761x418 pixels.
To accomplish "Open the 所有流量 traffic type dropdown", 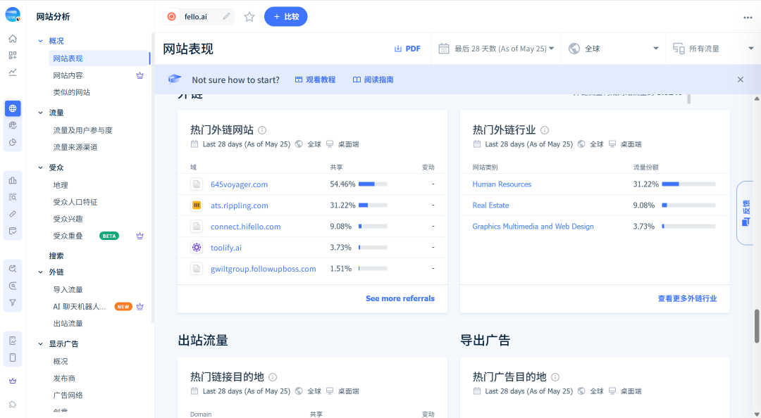I will pyautogui.click(x=713, y=49).
